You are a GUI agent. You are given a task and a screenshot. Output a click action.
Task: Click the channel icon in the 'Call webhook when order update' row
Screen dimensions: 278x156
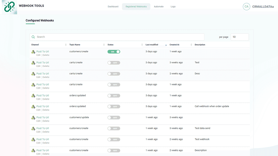pos(33,107)
